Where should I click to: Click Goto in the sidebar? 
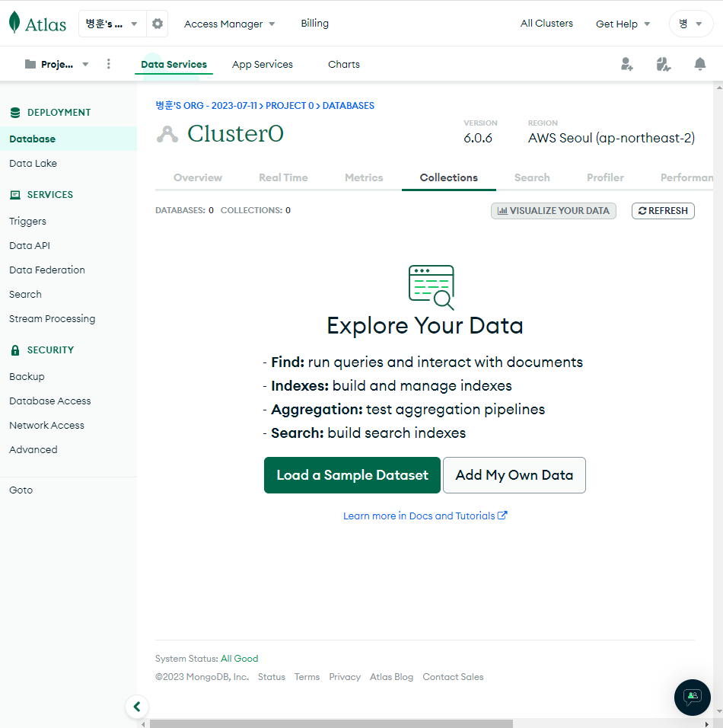[21, 490]
